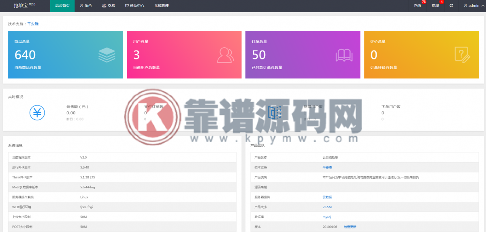Screen dimensions: 486x232
Task: Click the mysql database link
Action: click(327, 217)
